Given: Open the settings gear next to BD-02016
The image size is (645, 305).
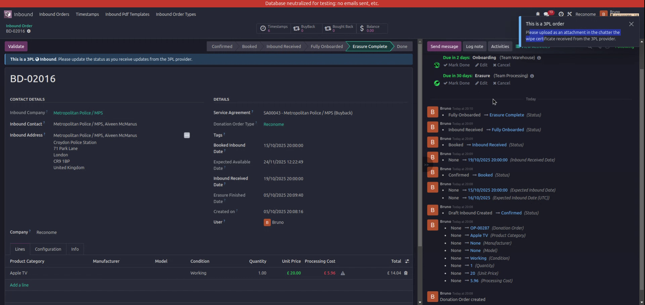Looking at the screenshot, I should click(29, 31).
